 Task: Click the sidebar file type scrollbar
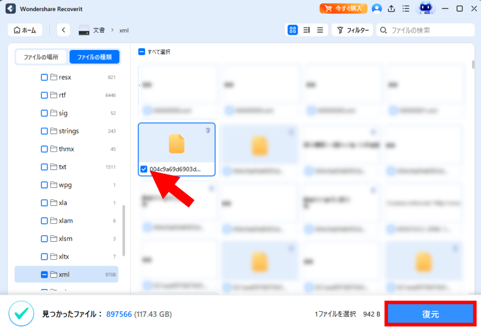(124, 230)
